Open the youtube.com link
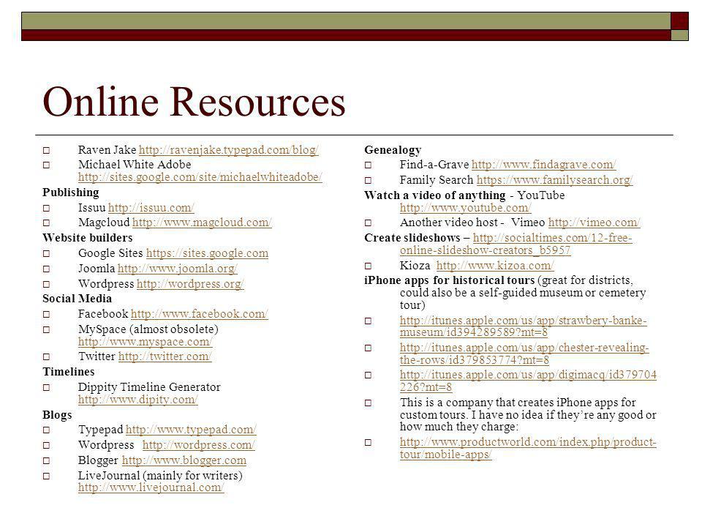 (466, 208)
